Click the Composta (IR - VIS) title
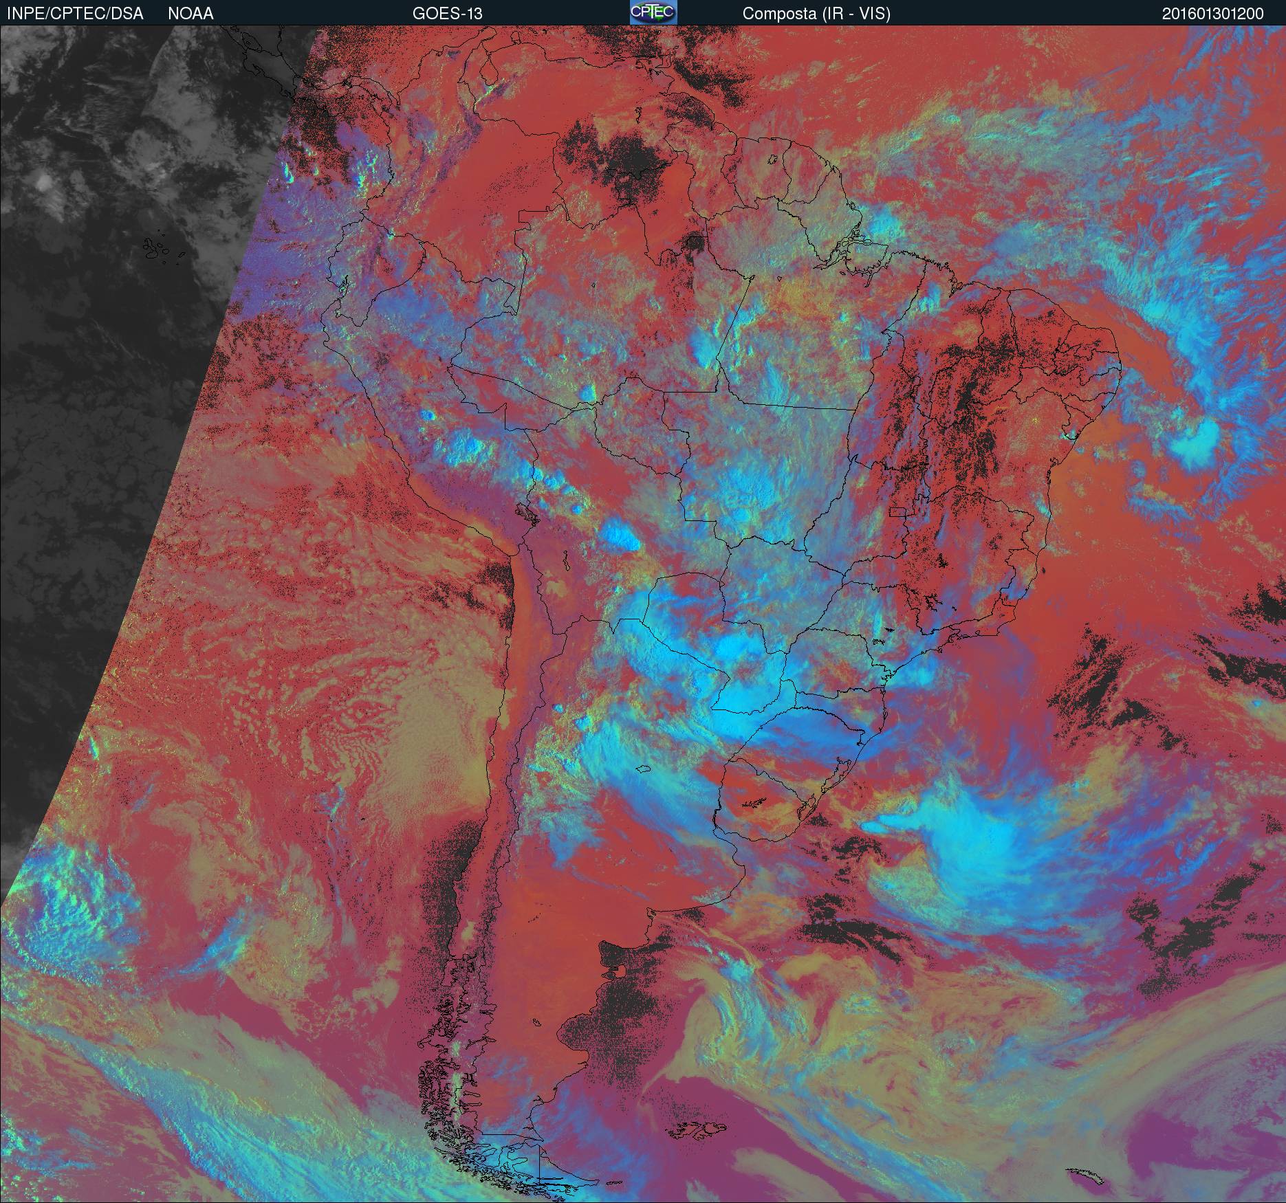The image size is (1286, 1203). point(816,14)
